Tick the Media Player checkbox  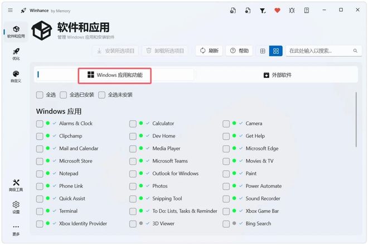[x=133, y=149]
